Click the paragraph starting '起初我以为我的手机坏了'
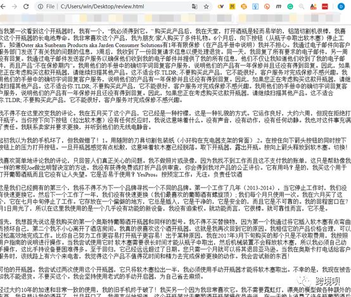The height and width of the screenshot is (297, 351). tap(174, 144)
